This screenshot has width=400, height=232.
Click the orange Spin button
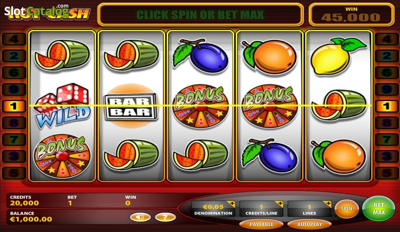(x=347, y=209)
